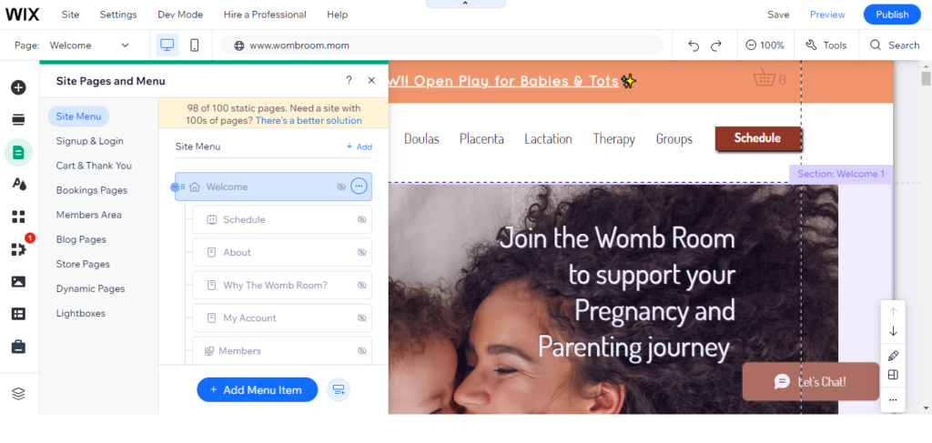Click the Redo arrow
Screen dimensions: 932x443
tap(716, 45)
